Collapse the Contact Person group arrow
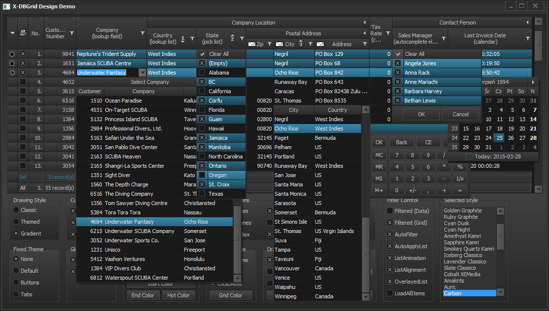Viewport: 549px width, 311px height. click(527, 23)
